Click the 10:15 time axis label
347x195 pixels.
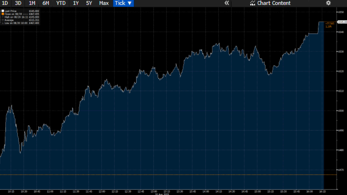[x=11, y=192]
